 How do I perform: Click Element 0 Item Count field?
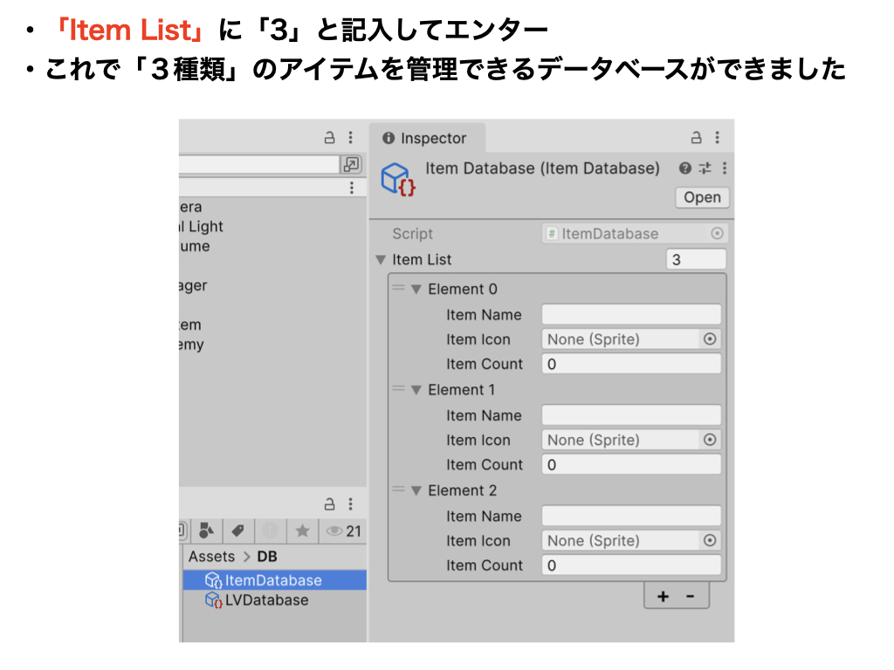coord(631,364)
